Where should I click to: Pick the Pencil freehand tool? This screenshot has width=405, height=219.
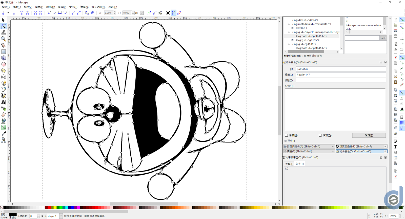[x=4, y=83]
